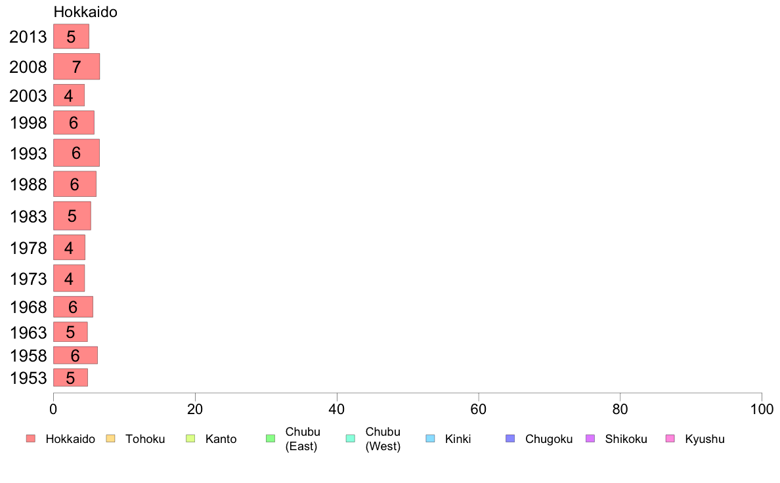Click the Shikoku purple legend swatch

tap(590, 438)
